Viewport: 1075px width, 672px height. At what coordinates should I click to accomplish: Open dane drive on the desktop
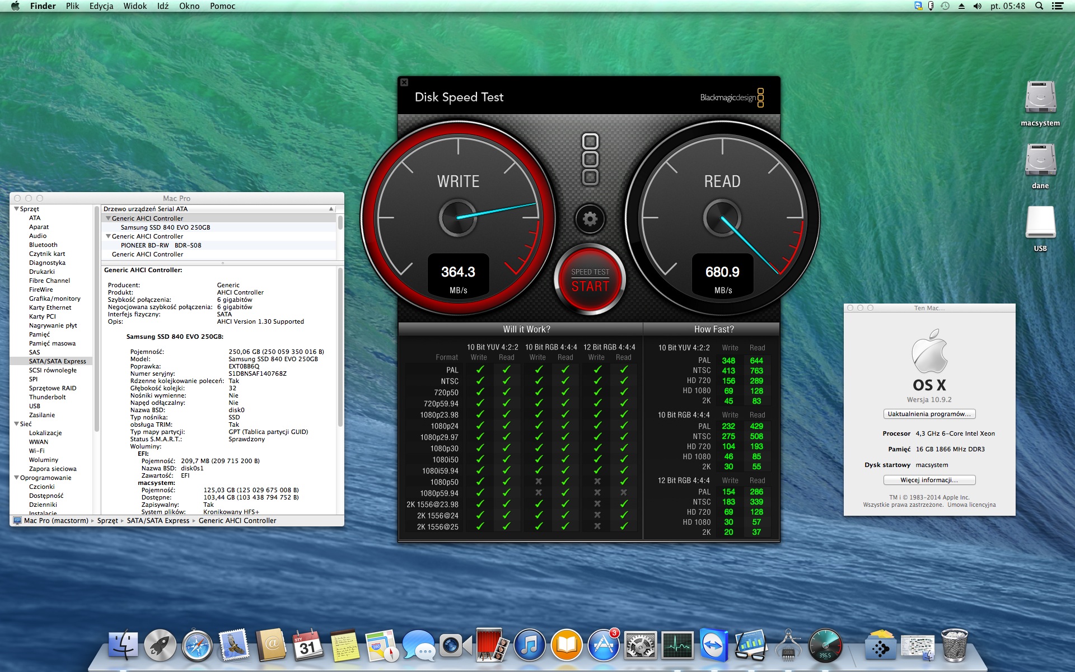point(1040,166)
